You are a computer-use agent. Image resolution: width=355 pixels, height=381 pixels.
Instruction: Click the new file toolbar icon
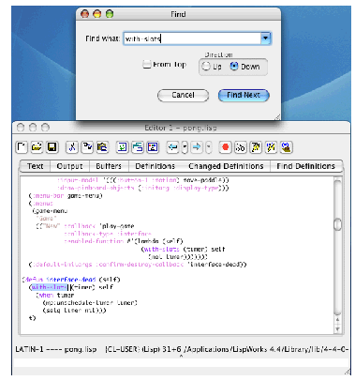point(22,147)
